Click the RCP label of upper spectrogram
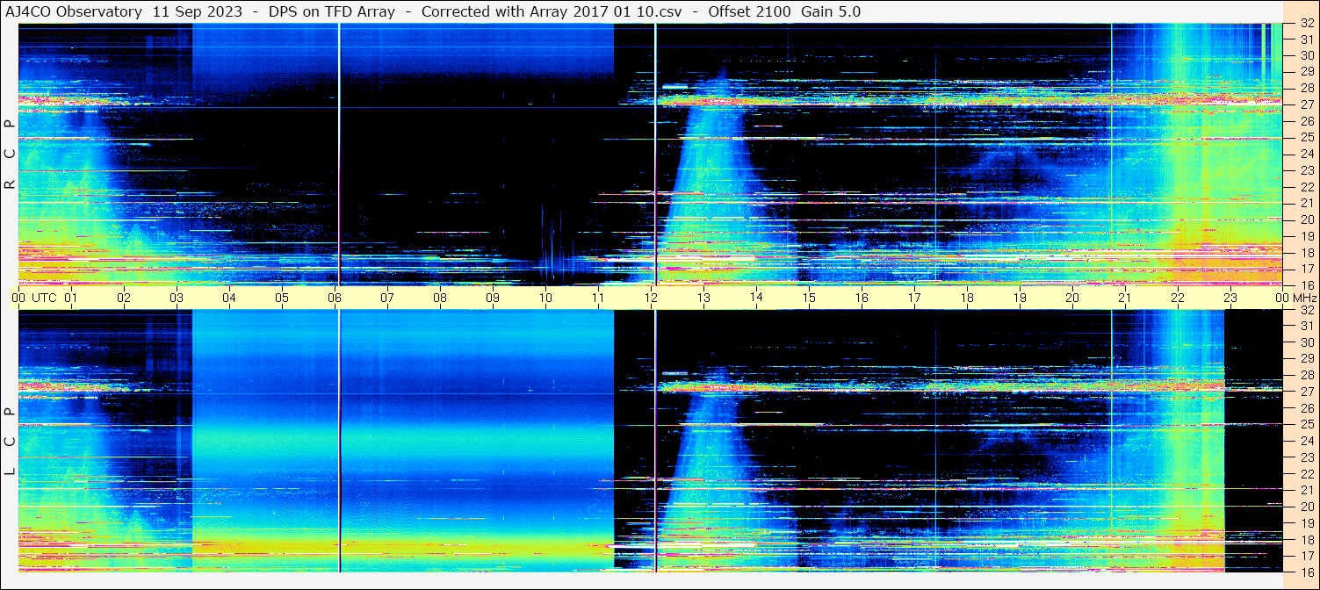Viewport: 1320px width, 590px height. click(x=11, y=154)
